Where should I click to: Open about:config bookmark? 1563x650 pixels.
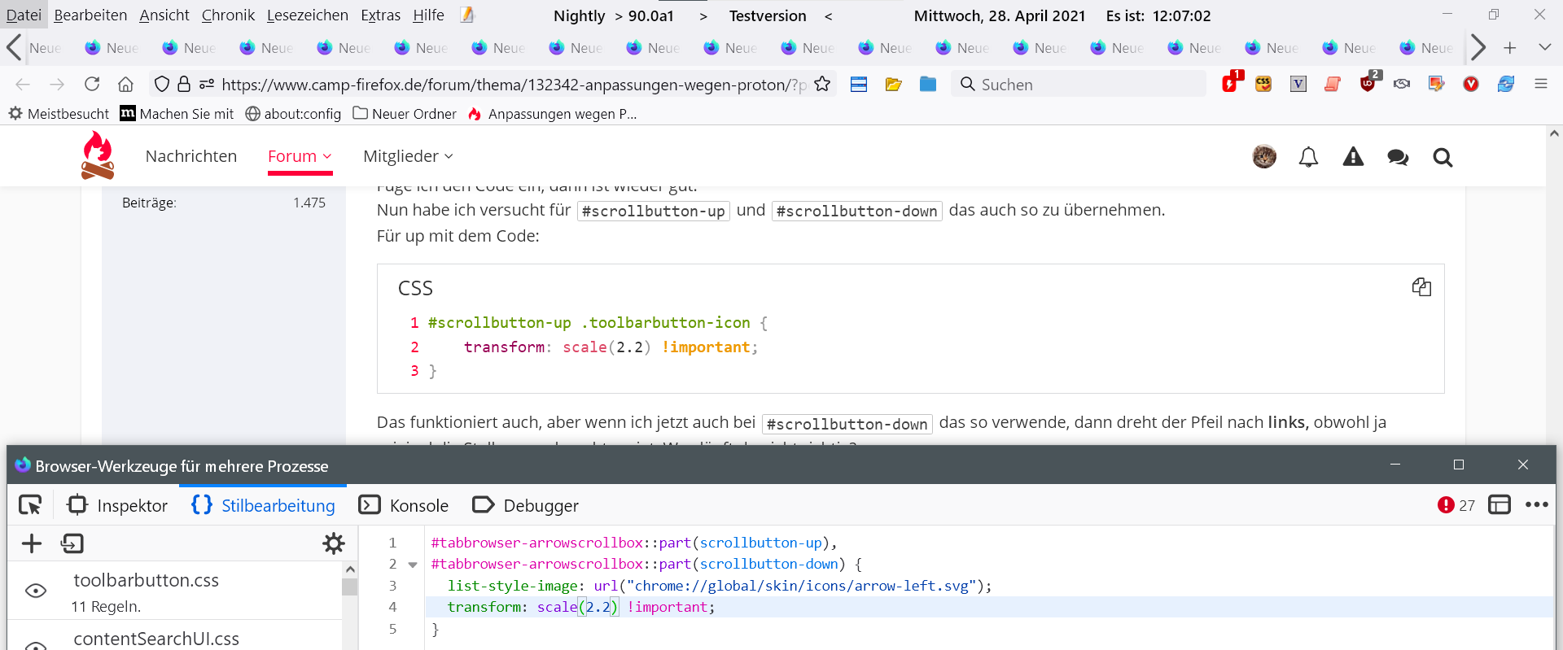tap(293, 114)
